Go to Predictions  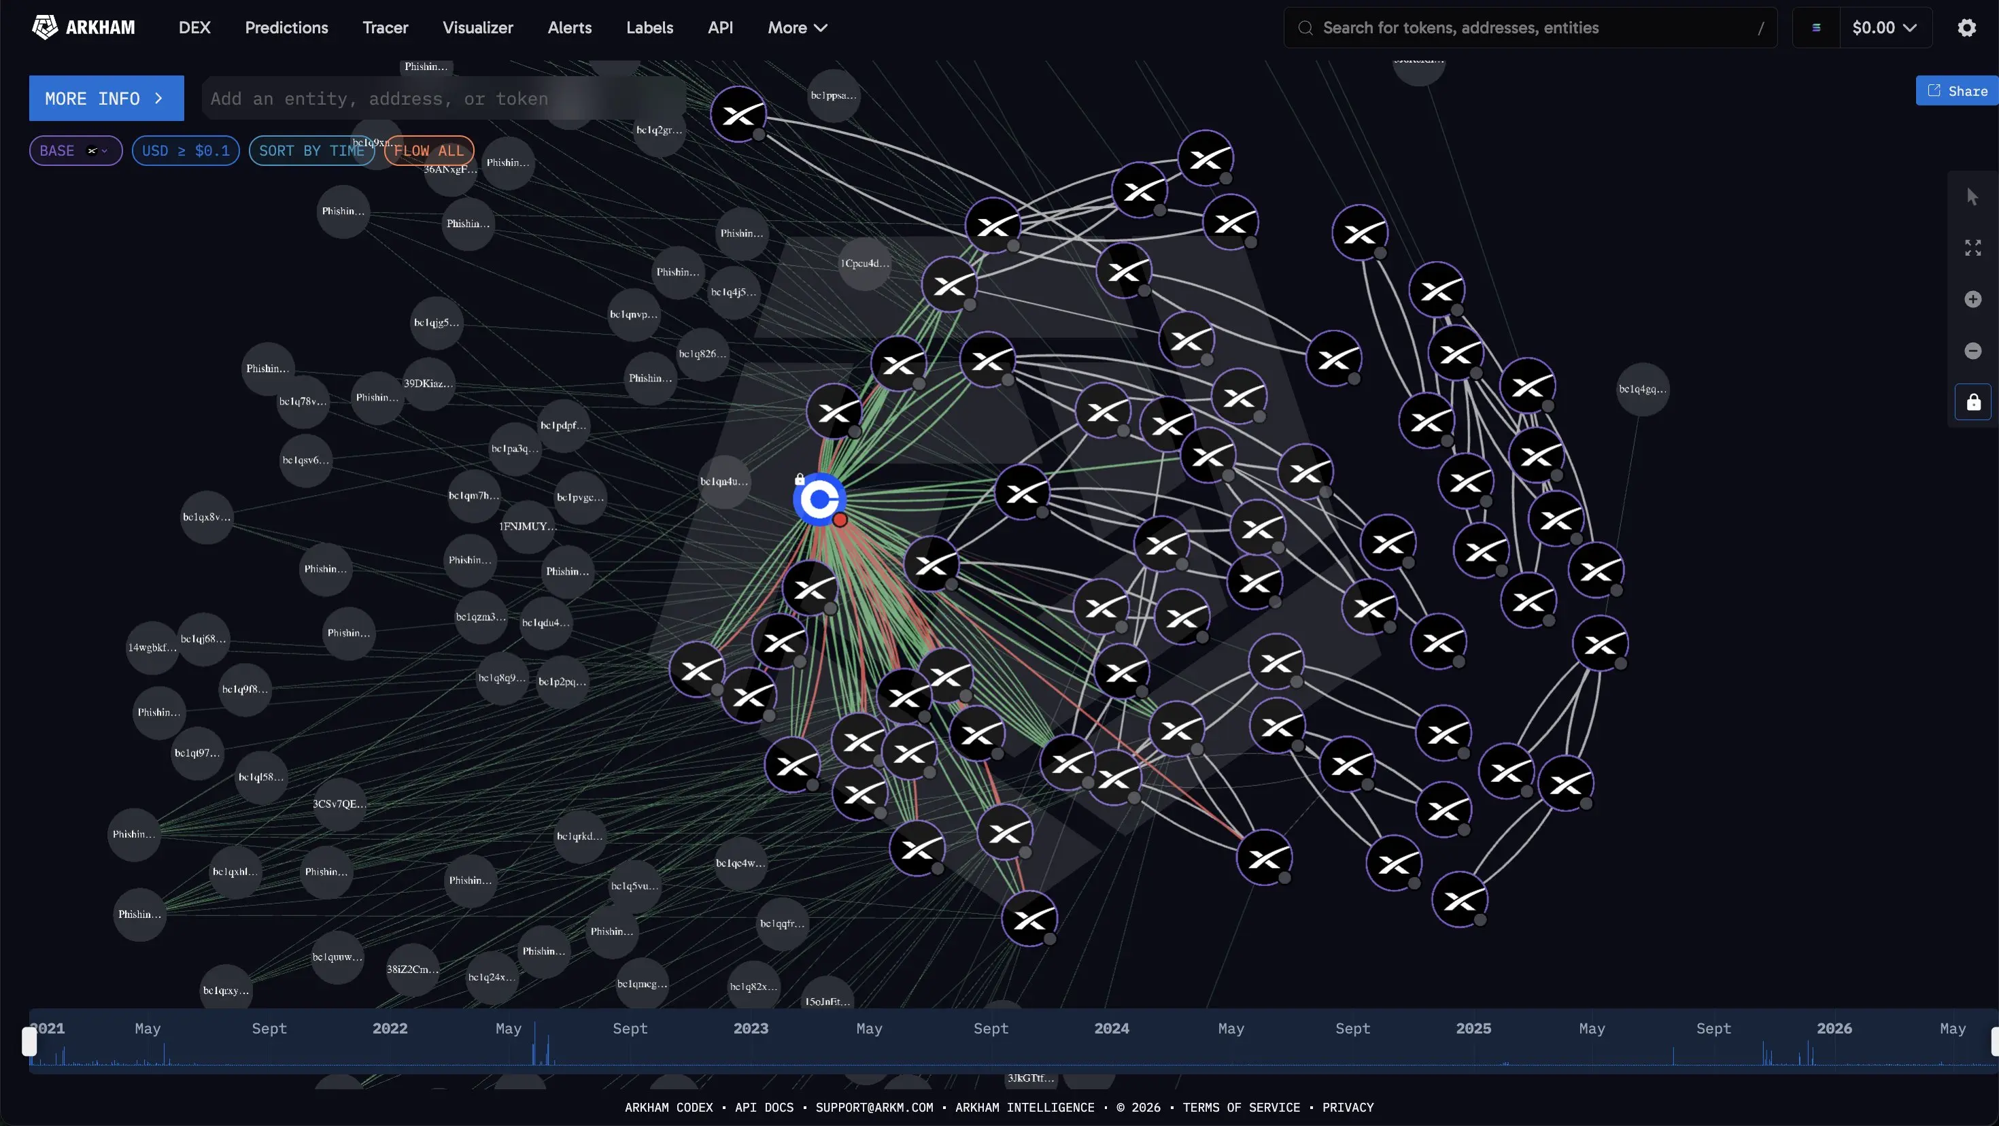point(286,28)
